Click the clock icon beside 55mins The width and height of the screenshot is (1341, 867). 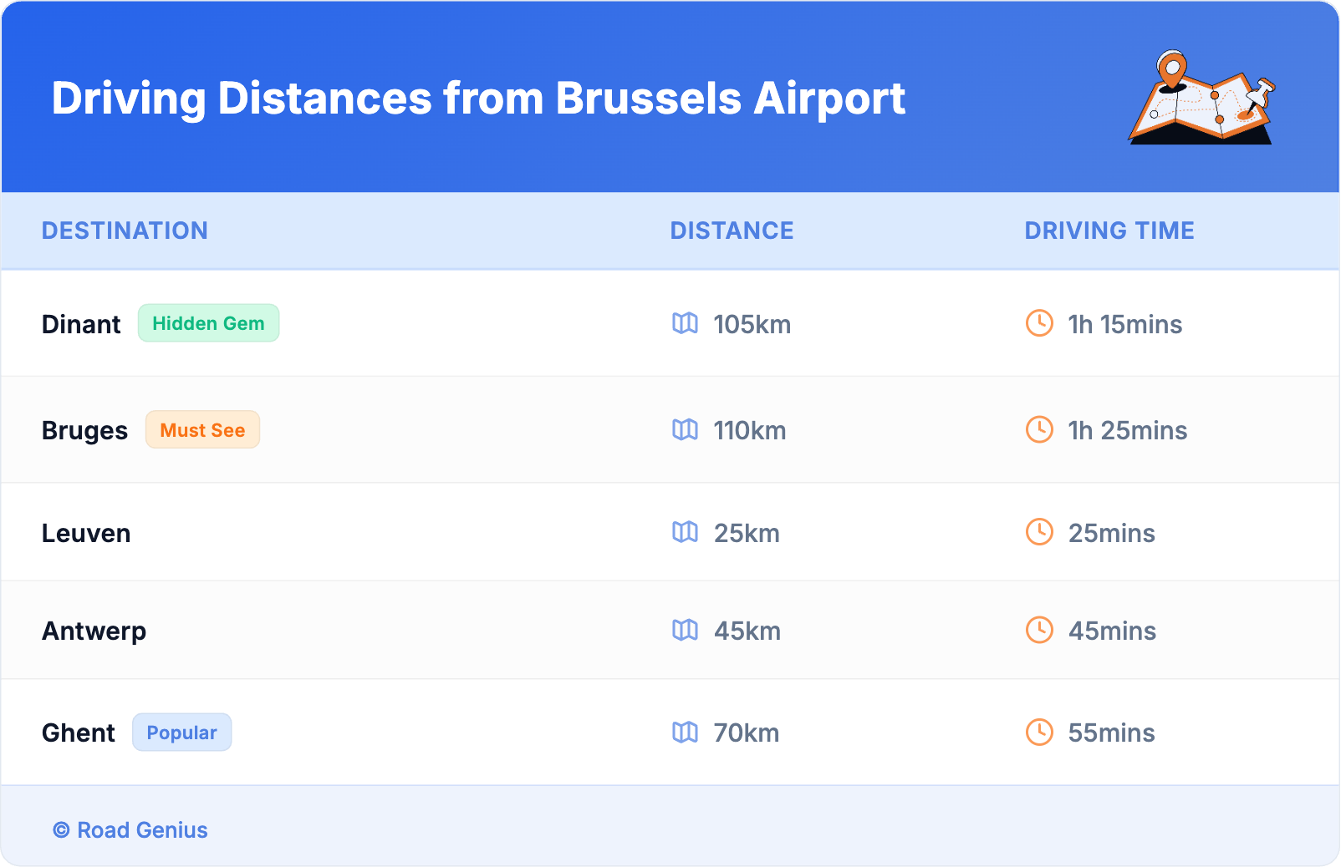[x=1039, y=733]
